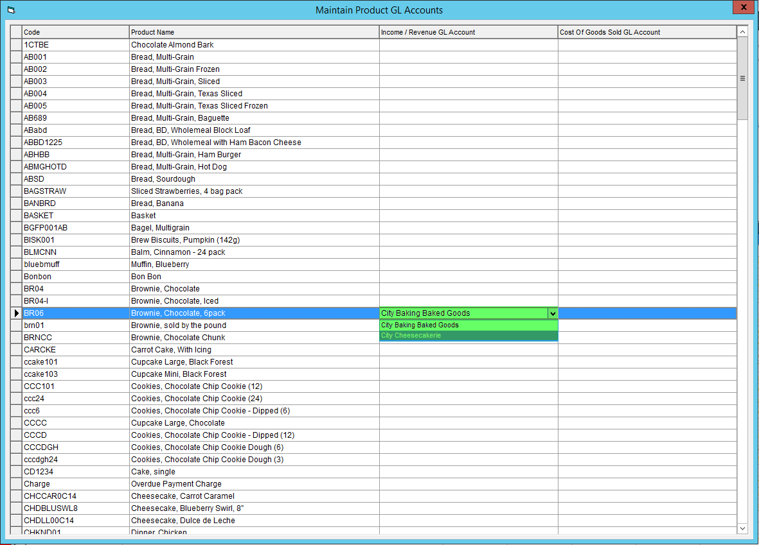The width and height of the screenshot is (759, 545).
Task: Select the current row indicator arrow for BR06
Action: click(16, 313)
